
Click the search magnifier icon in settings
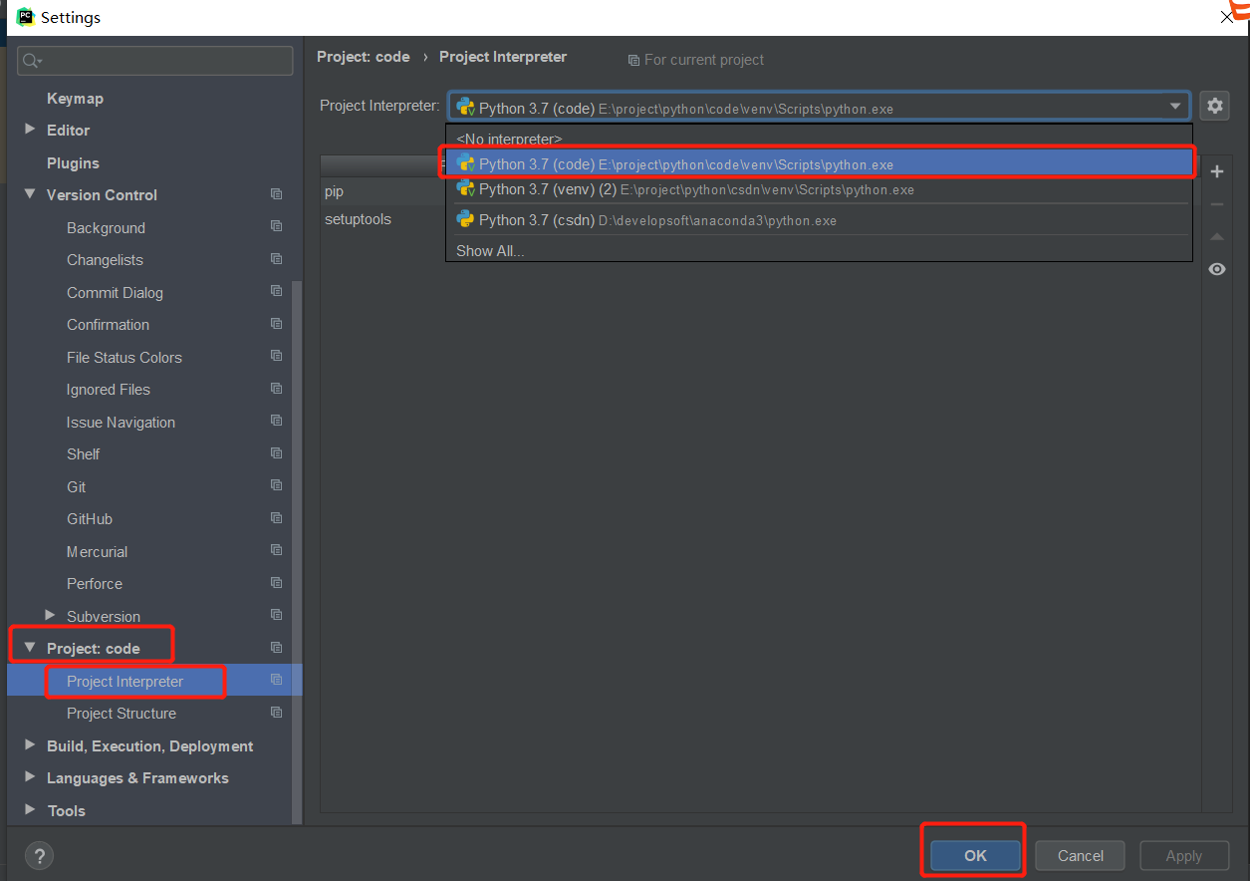[x=31, y=61]
